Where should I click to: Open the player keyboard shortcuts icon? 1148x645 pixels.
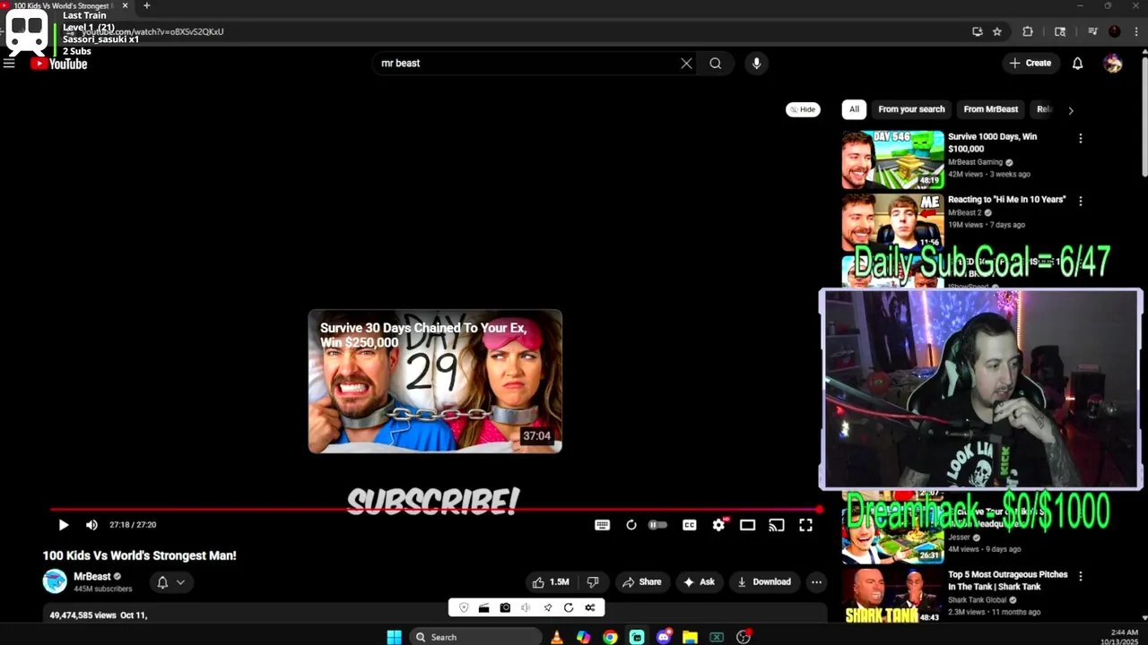coord(603,525)
